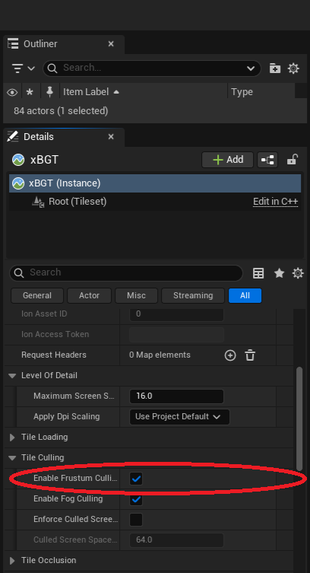Click the add folder icon in Outliner
310x573 pixels.
tap(274, 68)
